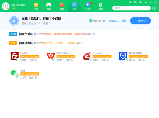
Task: Open the title bar dropdown menu arrow
Action: pos(140,2)
